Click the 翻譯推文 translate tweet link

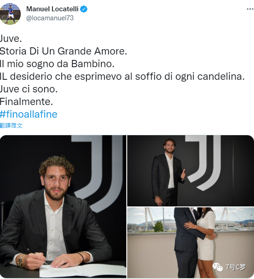11,125
